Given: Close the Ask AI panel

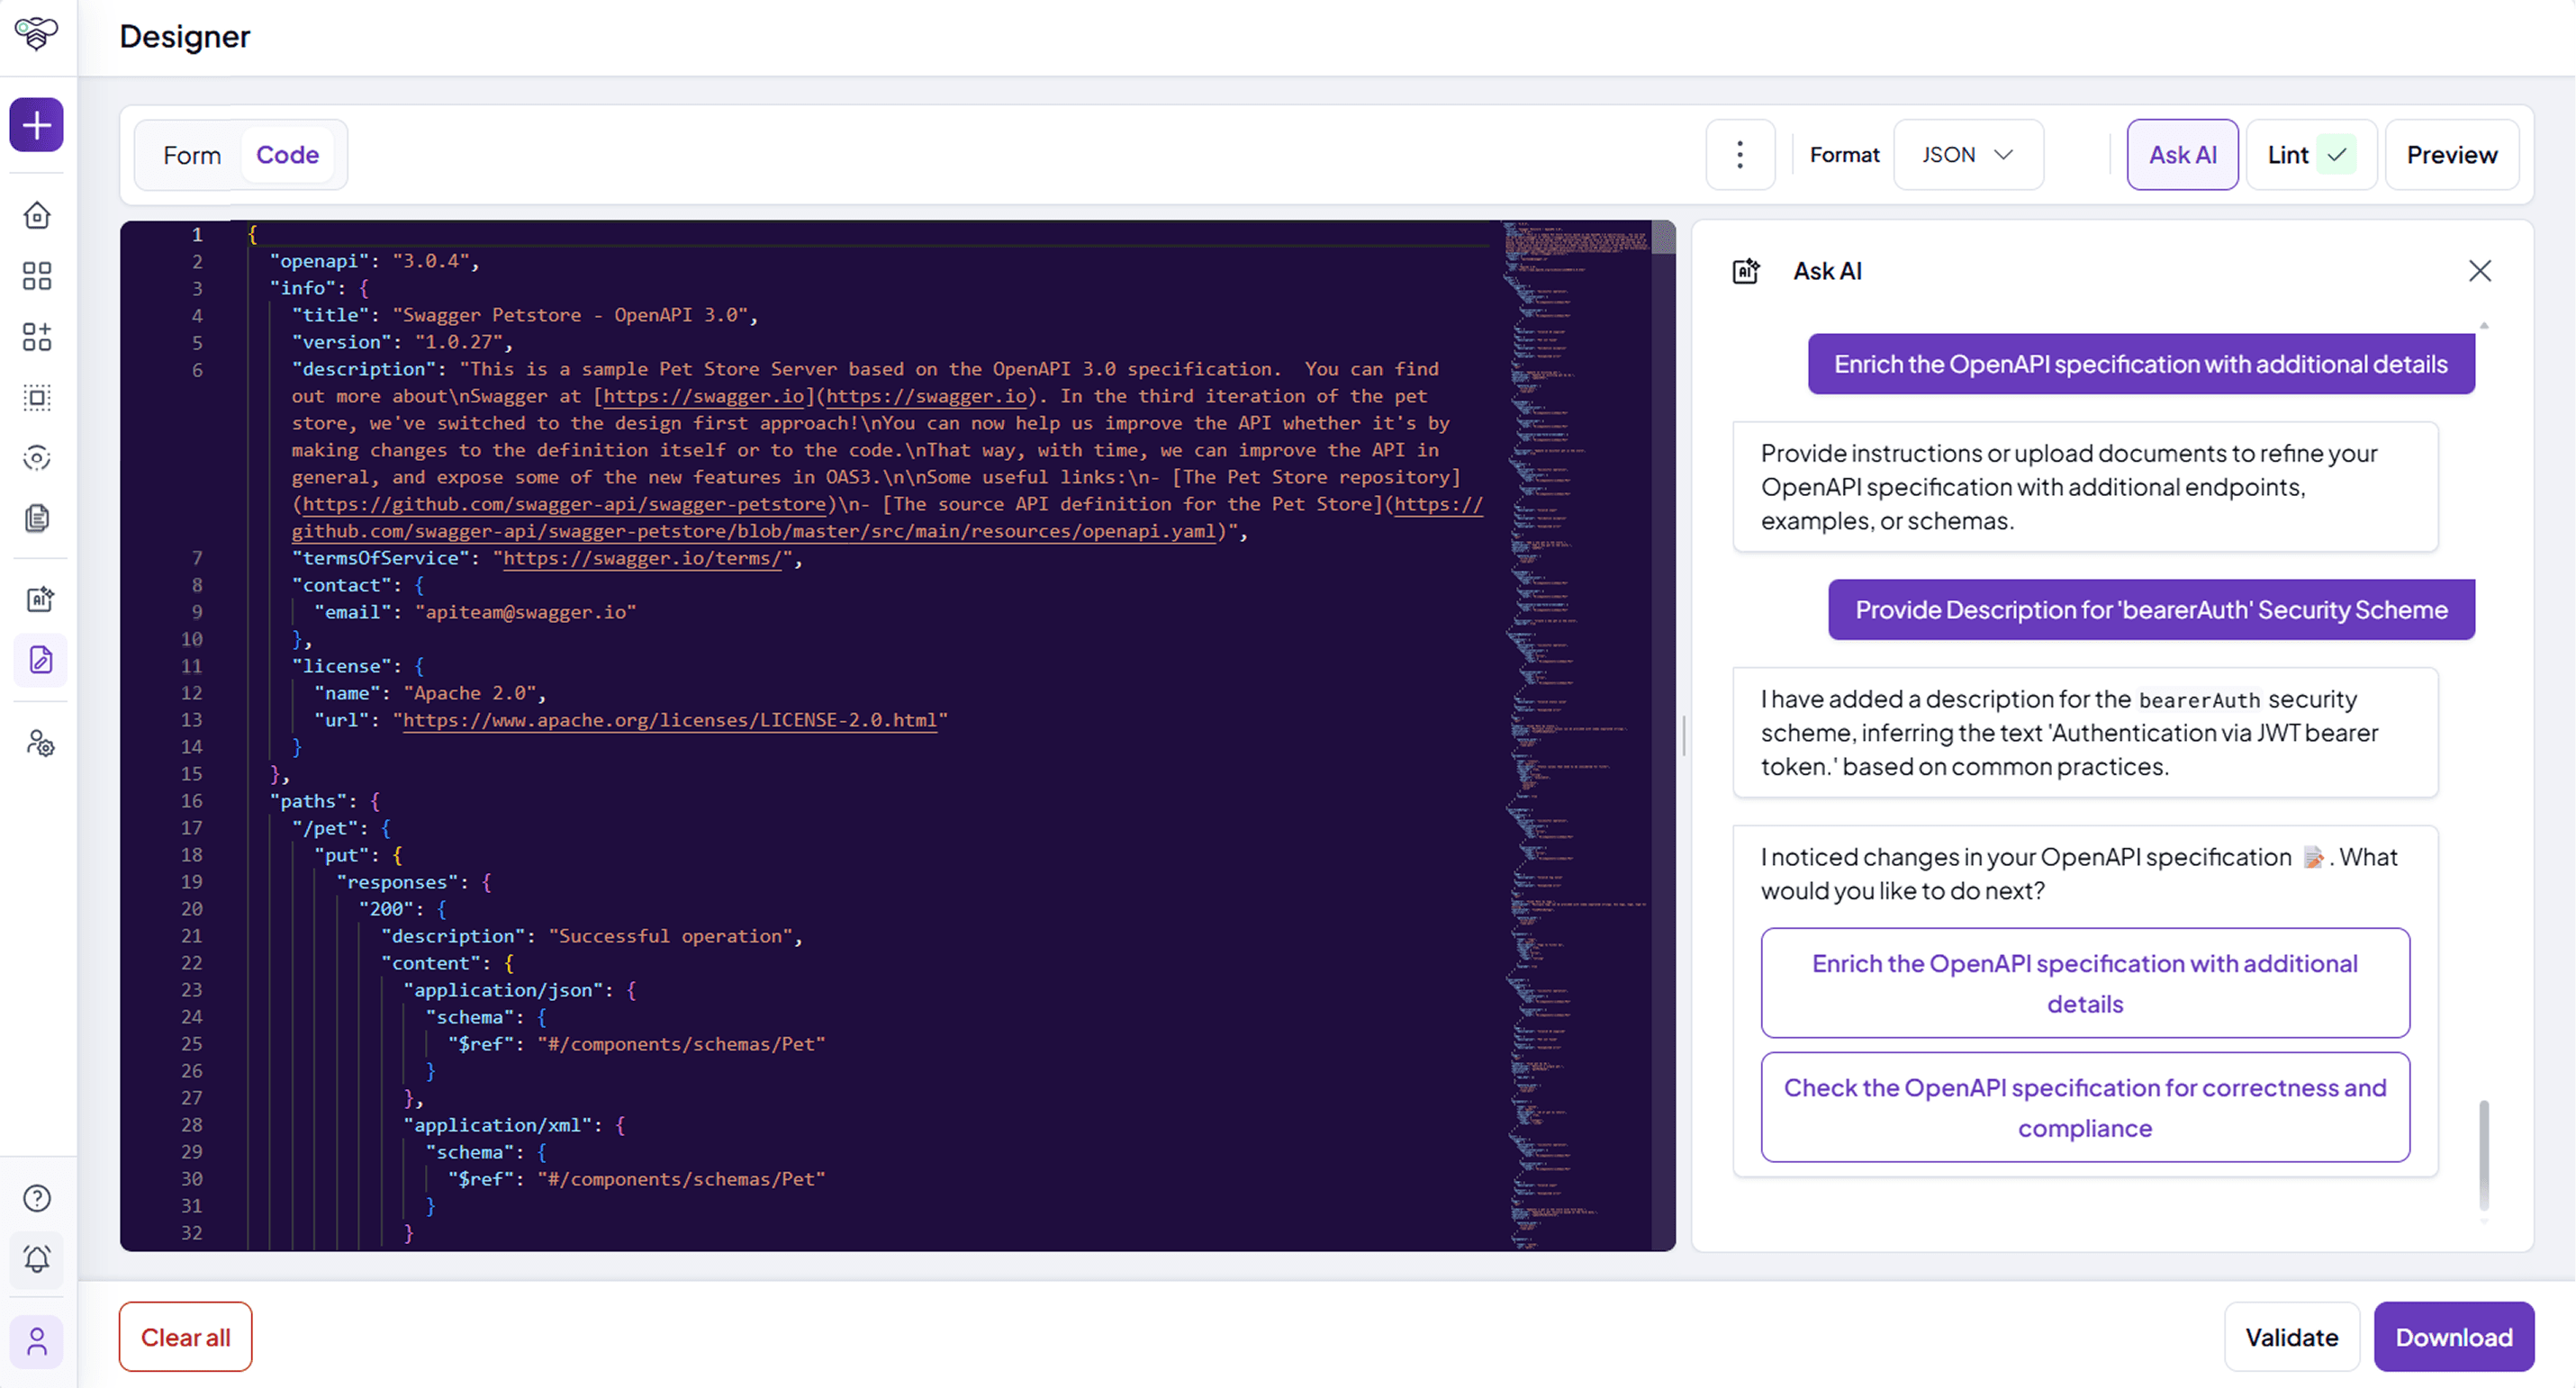Looking at the screenshot, I should (2479, 271).
